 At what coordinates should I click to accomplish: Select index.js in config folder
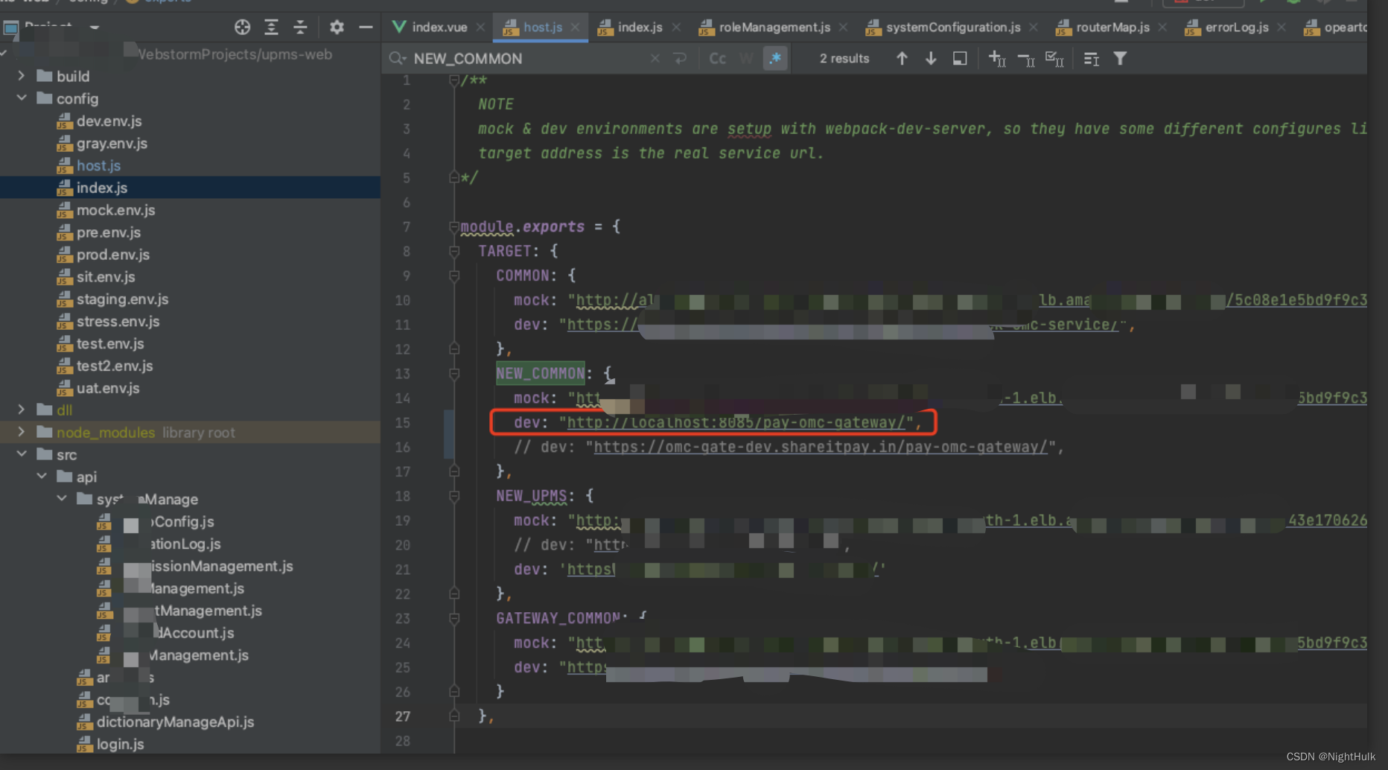tap(101, 188)
